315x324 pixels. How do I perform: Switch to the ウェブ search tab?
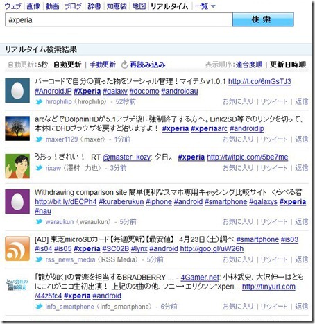click(x=13, y=6)
